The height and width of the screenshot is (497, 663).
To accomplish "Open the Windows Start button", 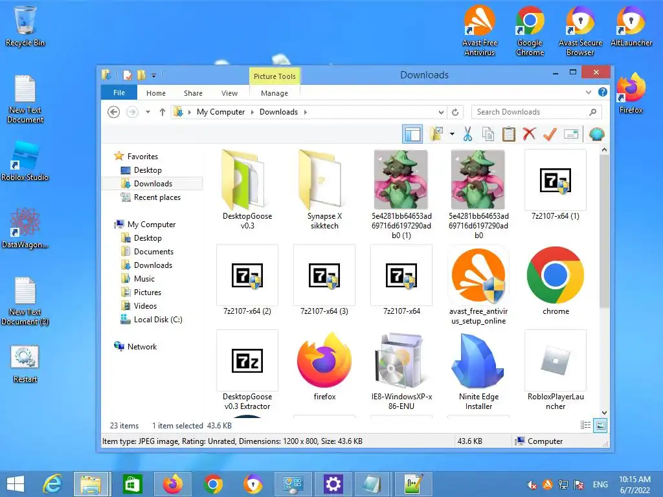I will [16, 484].
